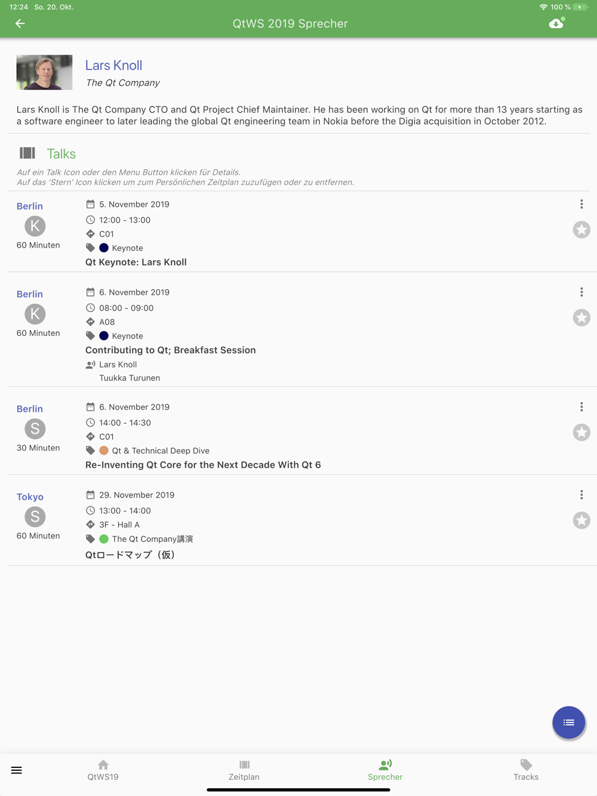Toggle star for the Tokyo roadmap talk
Image resolution: width=597 pixels, height=796 pixels.
click(581, 520)
